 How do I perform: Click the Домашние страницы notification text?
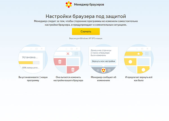click(x=101, y=53)
